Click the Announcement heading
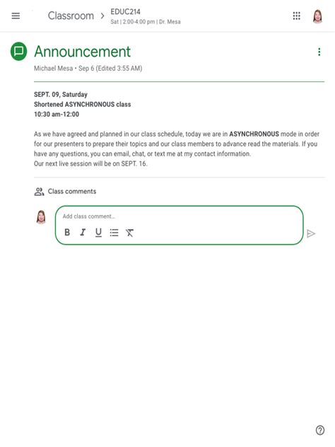The height and width of the screenshot is (447, 335). point(82,52)
